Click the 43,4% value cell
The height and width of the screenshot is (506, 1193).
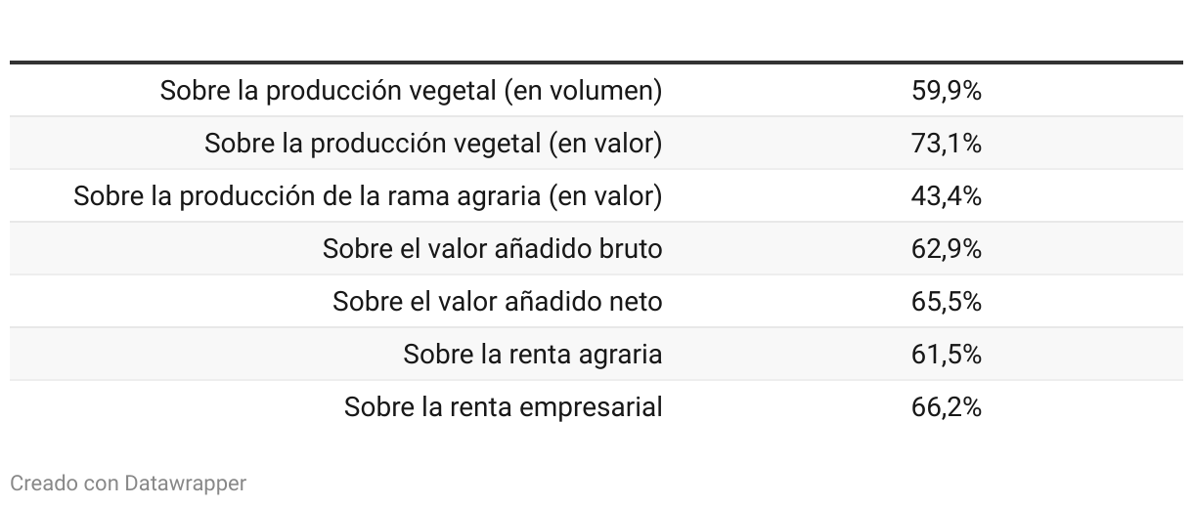(946, 196)
